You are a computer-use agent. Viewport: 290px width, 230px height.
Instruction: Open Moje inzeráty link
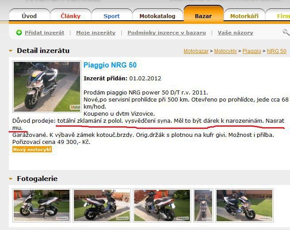tap(96, 33)
